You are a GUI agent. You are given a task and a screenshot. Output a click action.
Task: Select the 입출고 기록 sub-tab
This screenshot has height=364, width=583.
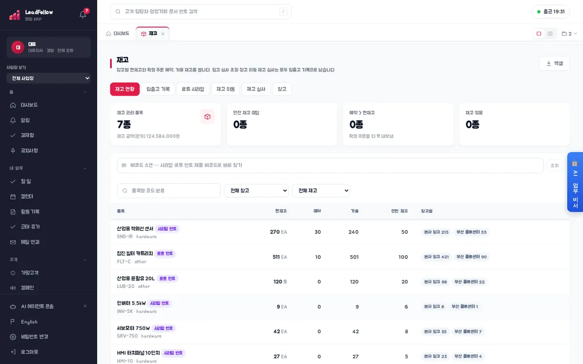click(158, 89)
